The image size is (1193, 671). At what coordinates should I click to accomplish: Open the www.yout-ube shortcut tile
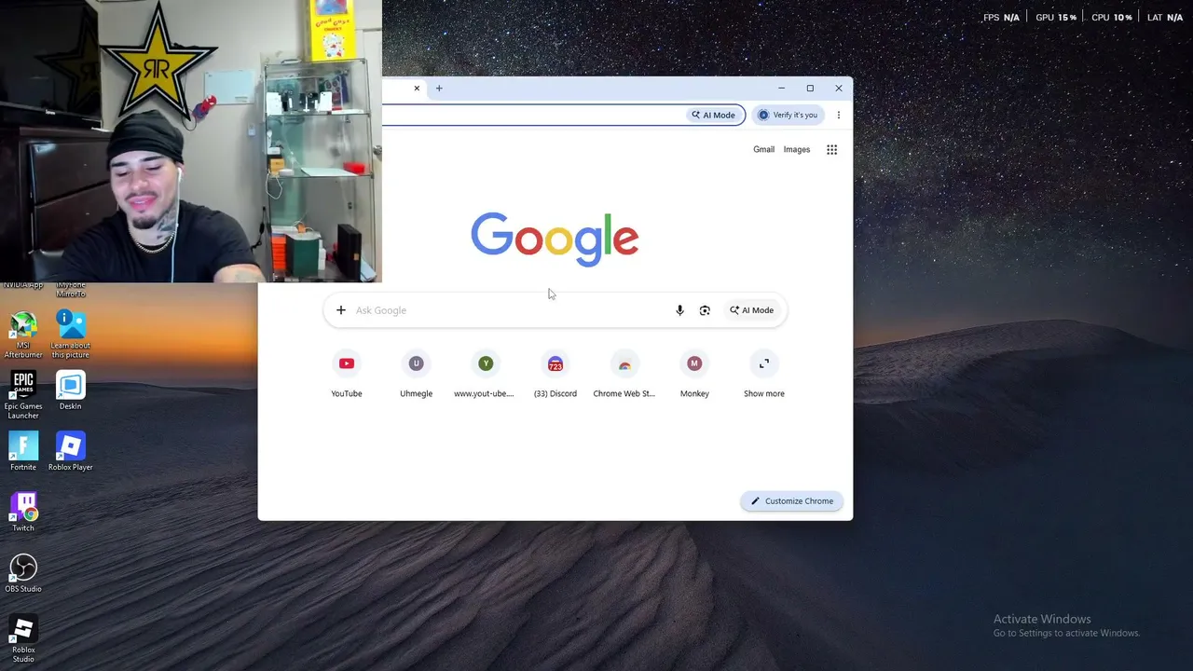tap(485, 376)
